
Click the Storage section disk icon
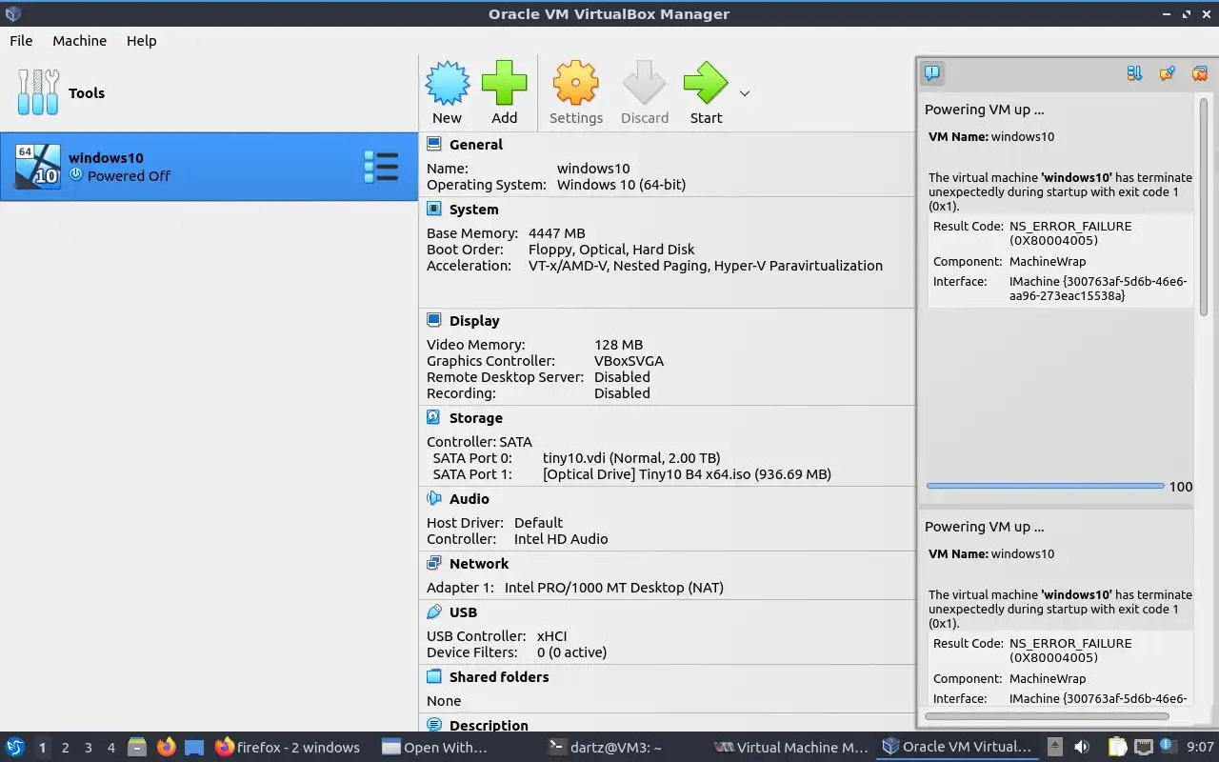coord(434,417)
